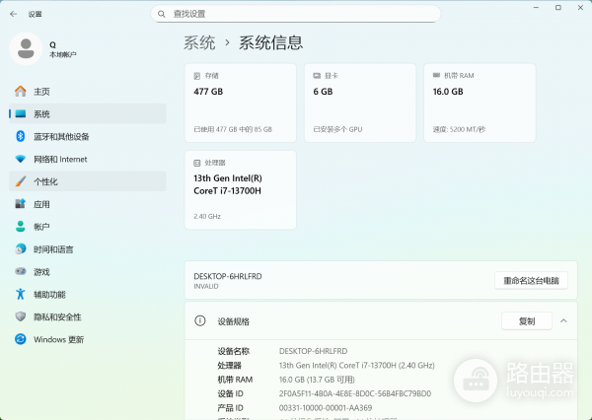Select 游戏 sidebar label
The height and width of the screenshot is (420, 592).
(41, 272)
